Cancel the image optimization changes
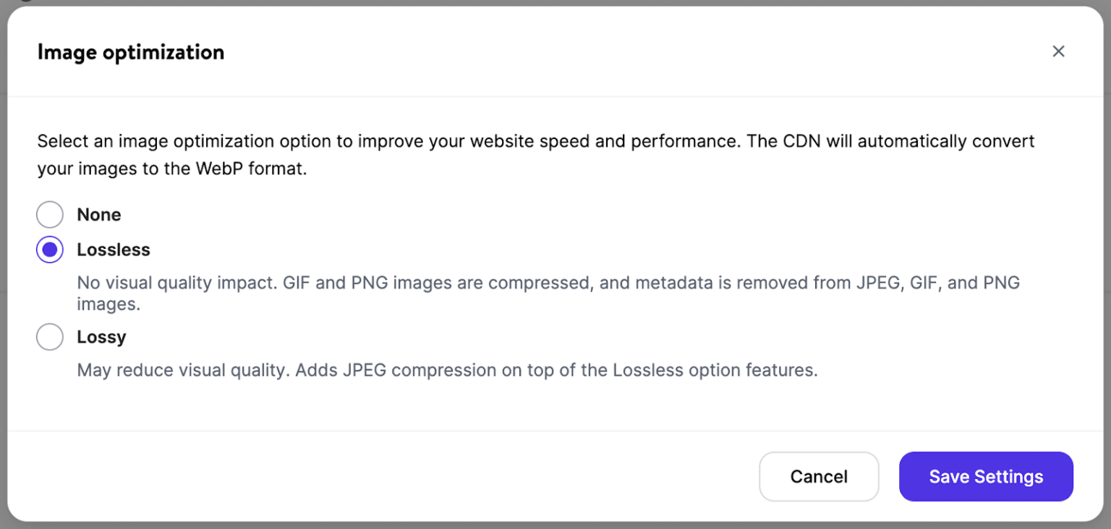Viewport: 1111px width, 529px height. click(819, 476)
